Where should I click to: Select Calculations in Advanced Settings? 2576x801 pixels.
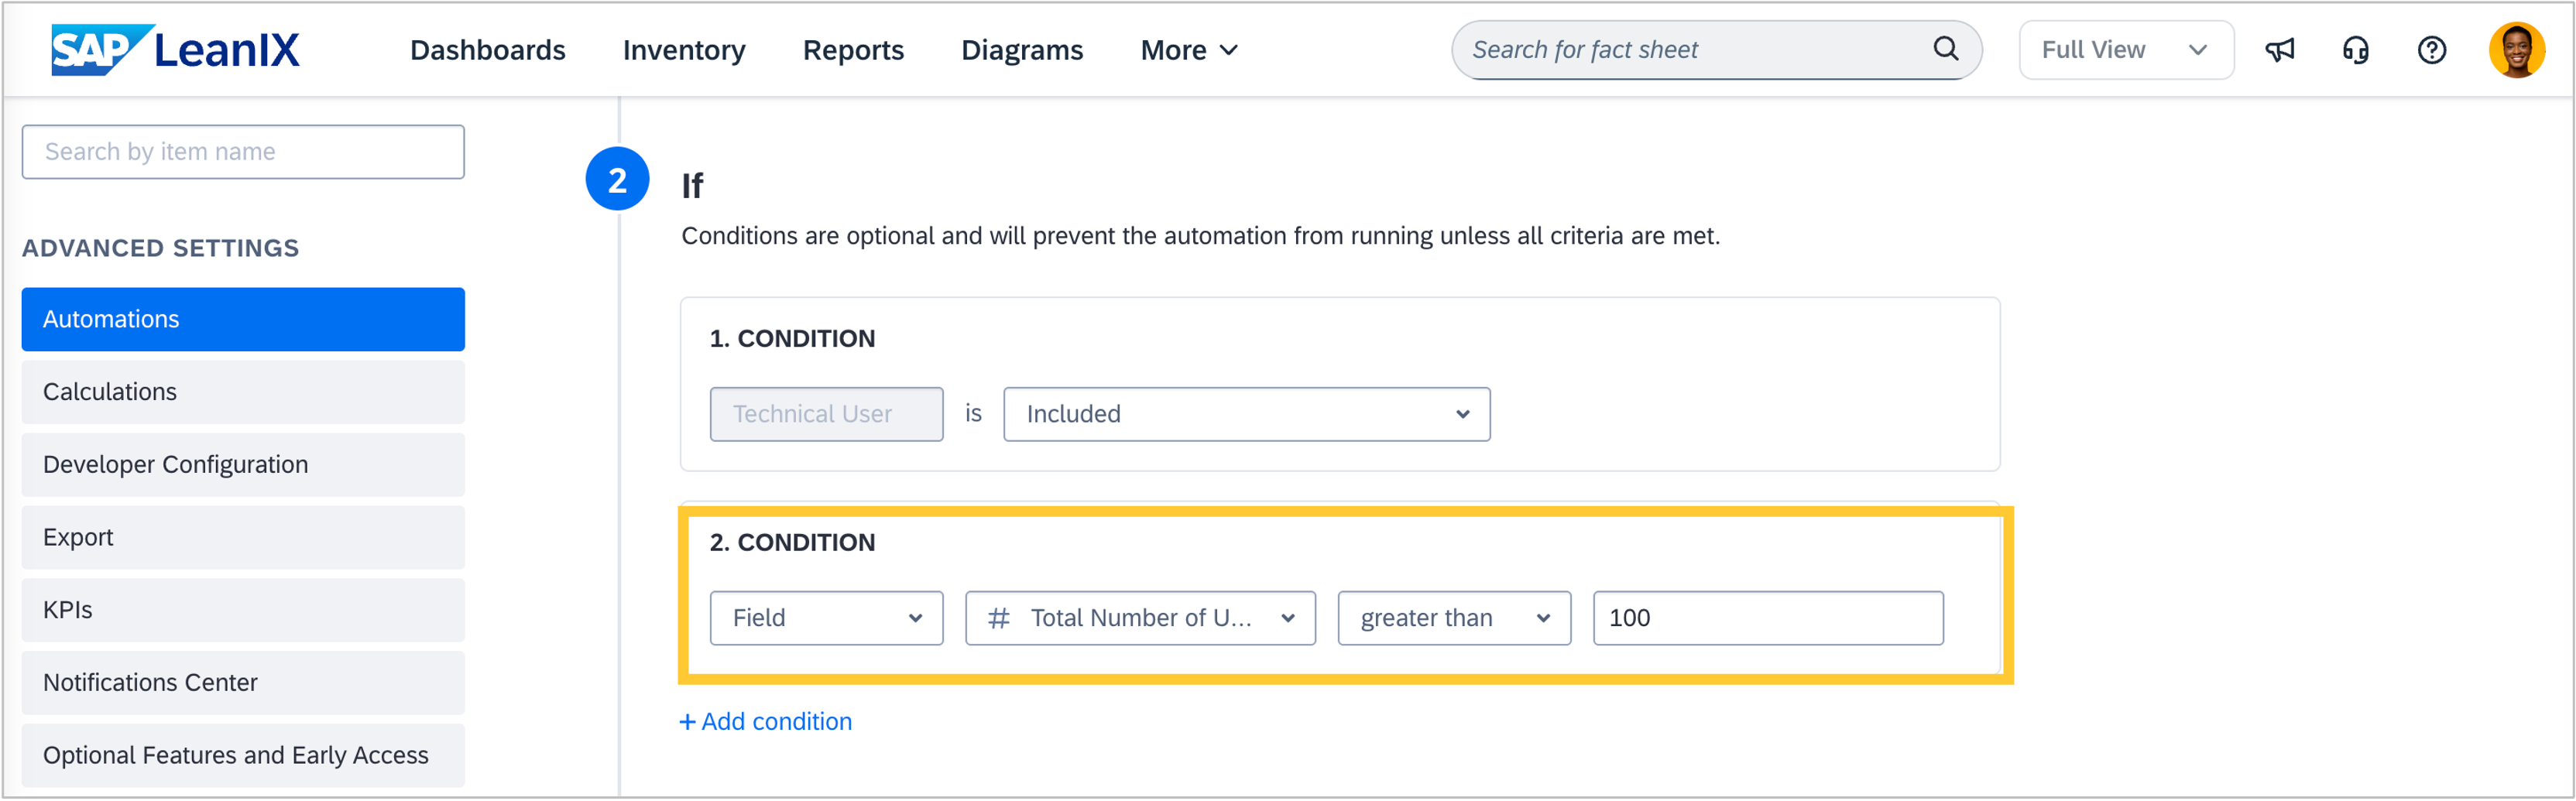(x=243, y=392)
